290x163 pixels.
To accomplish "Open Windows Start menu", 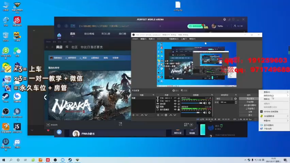I will (4, 160).
